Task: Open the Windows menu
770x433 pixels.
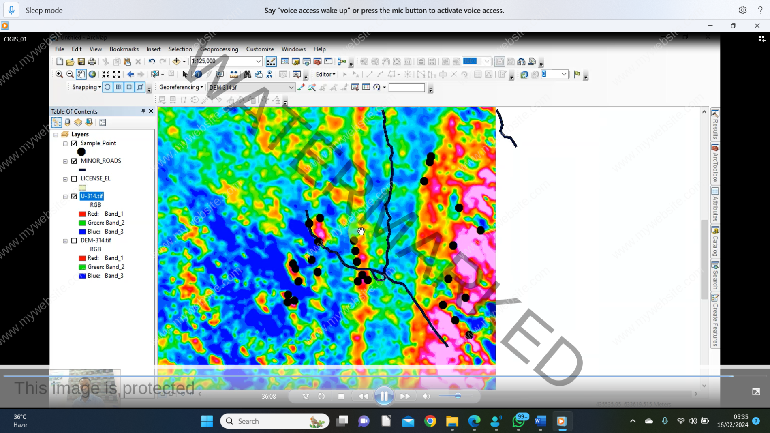Action: [x=293, y=49]
